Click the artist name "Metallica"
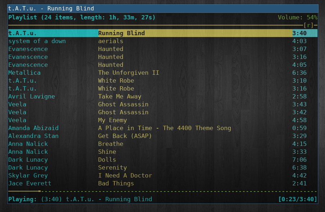Viewport: 325px width, 212px height. click(x=24, y=73)
